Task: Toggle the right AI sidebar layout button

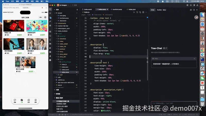Action: click(194, 5)
